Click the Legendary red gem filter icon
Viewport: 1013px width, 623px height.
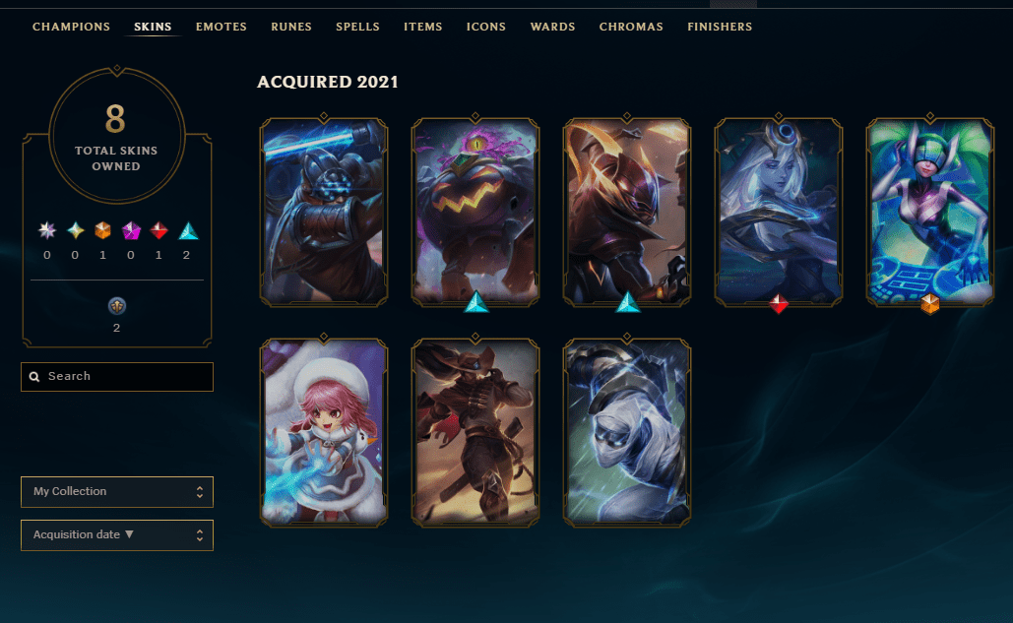point(158,230)
